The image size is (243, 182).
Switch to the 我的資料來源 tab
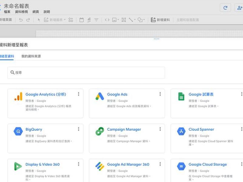click(31, 56)
